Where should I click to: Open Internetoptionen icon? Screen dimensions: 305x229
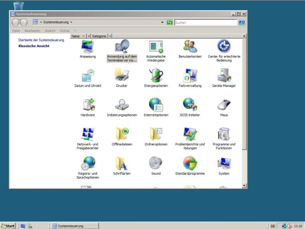156,108
